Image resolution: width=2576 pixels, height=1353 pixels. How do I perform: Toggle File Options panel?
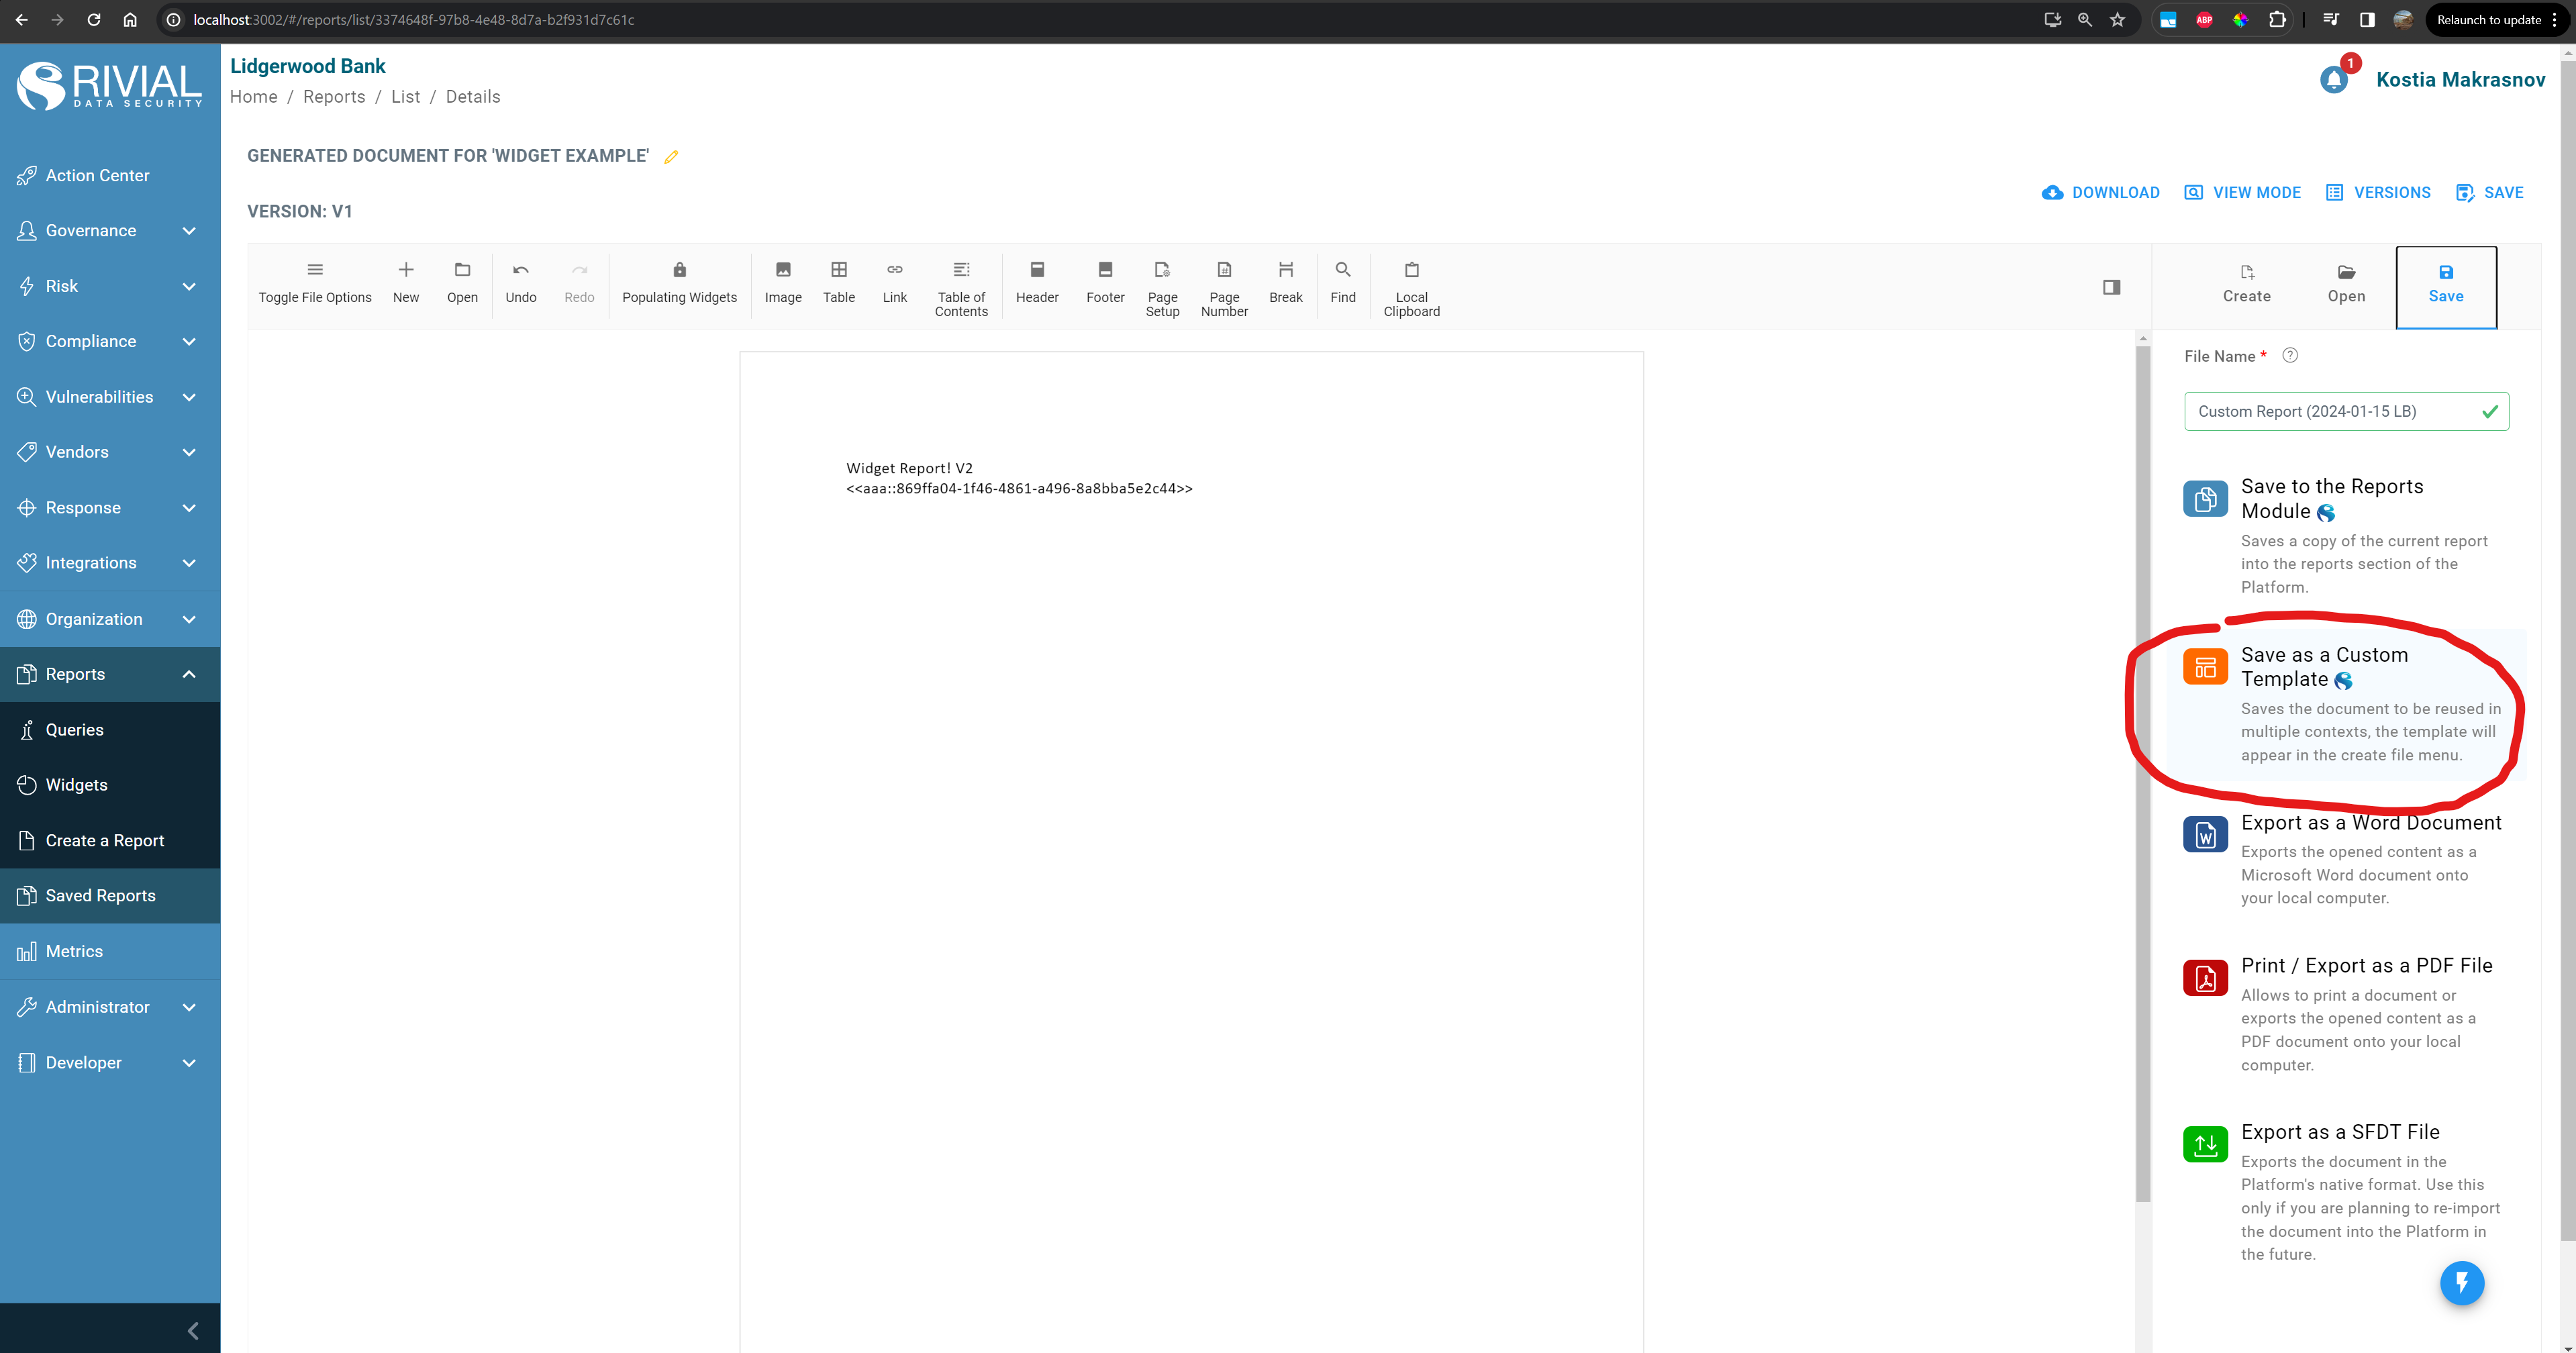tap(314, 282)
